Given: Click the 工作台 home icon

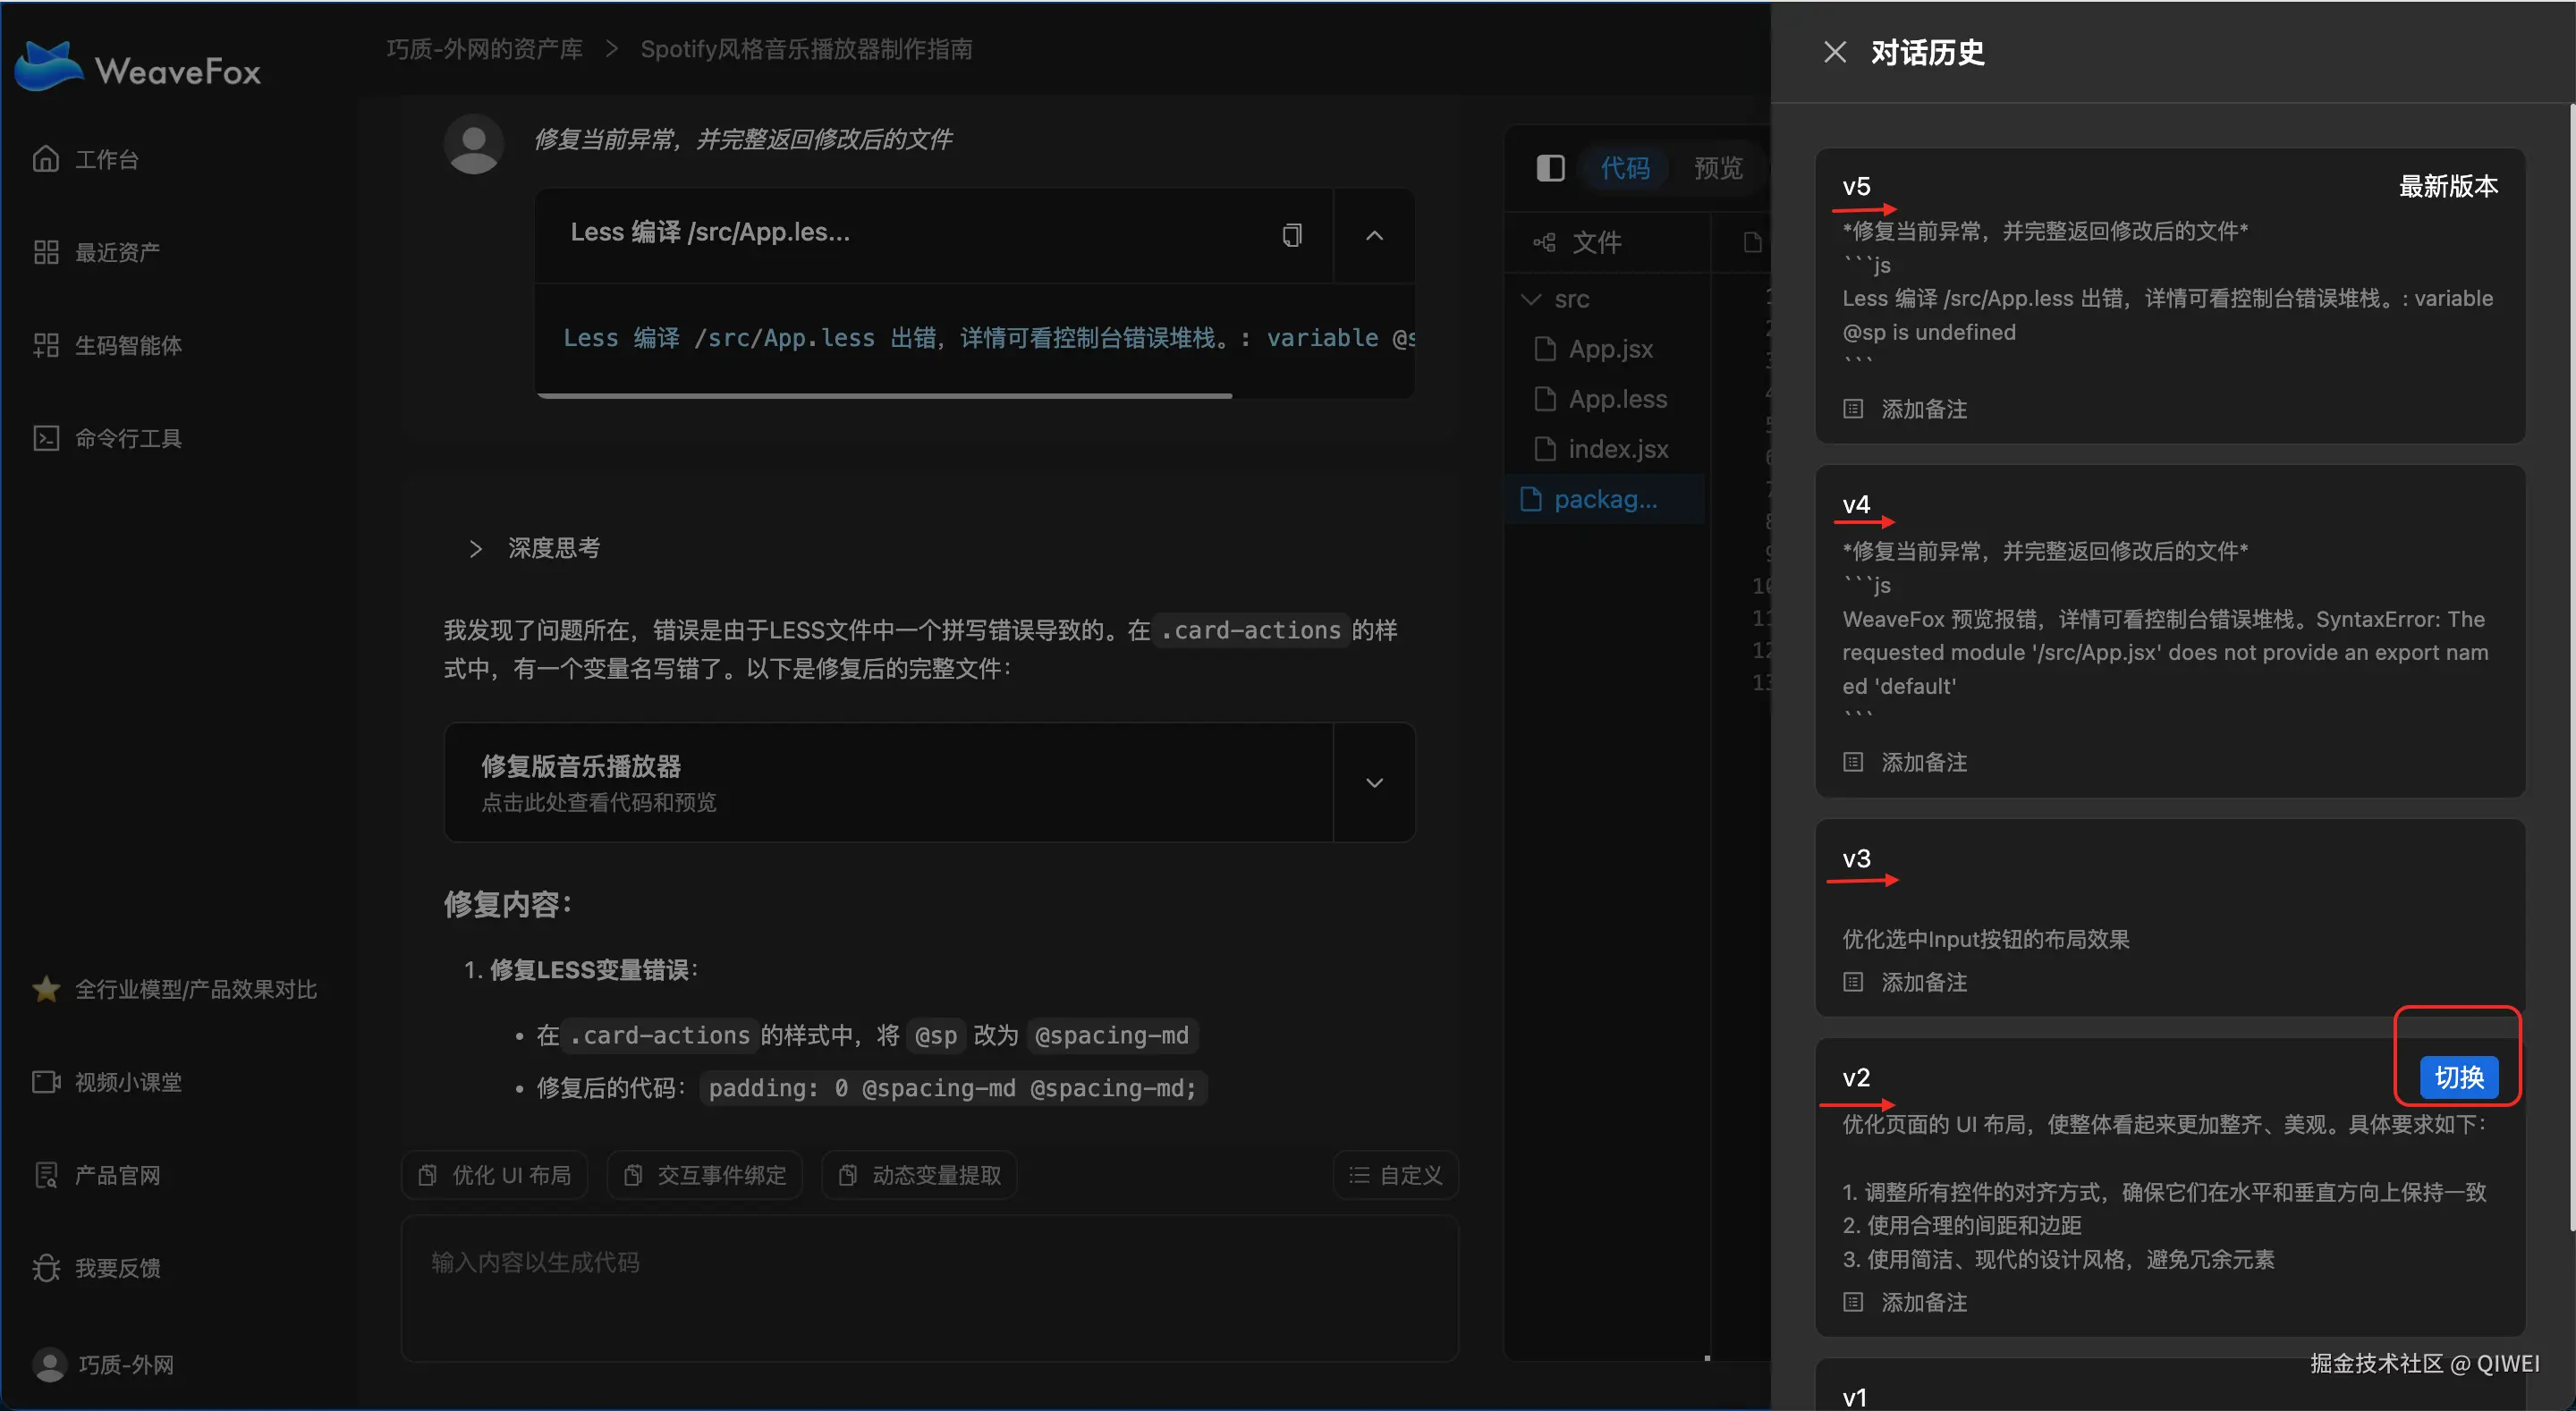Looking at the screenshot, I should tap(46, 159).
